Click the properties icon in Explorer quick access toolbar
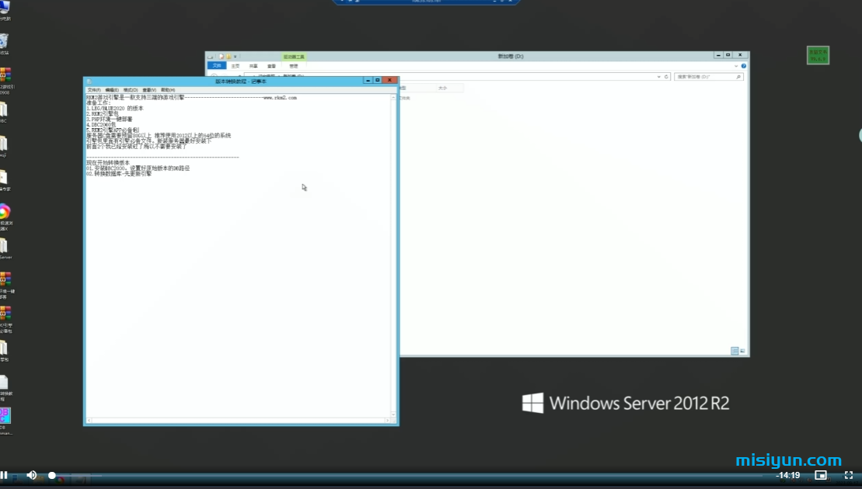Screen dimensions: 862x489 point(222,57)
